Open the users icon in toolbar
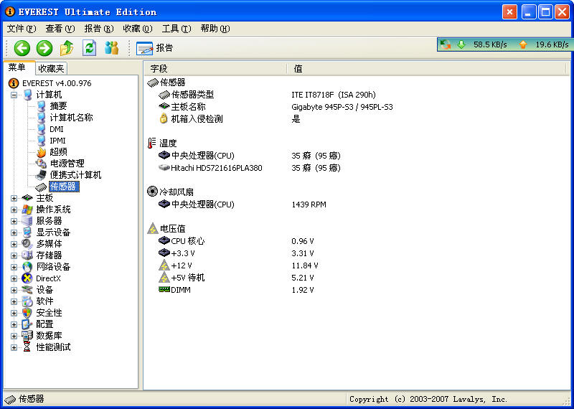574x409 pixels. pos(111,48)
